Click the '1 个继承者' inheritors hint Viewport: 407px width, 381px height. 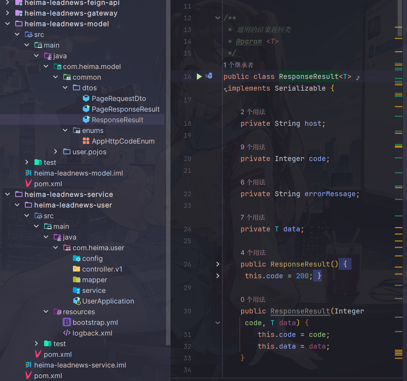(238, 65)
